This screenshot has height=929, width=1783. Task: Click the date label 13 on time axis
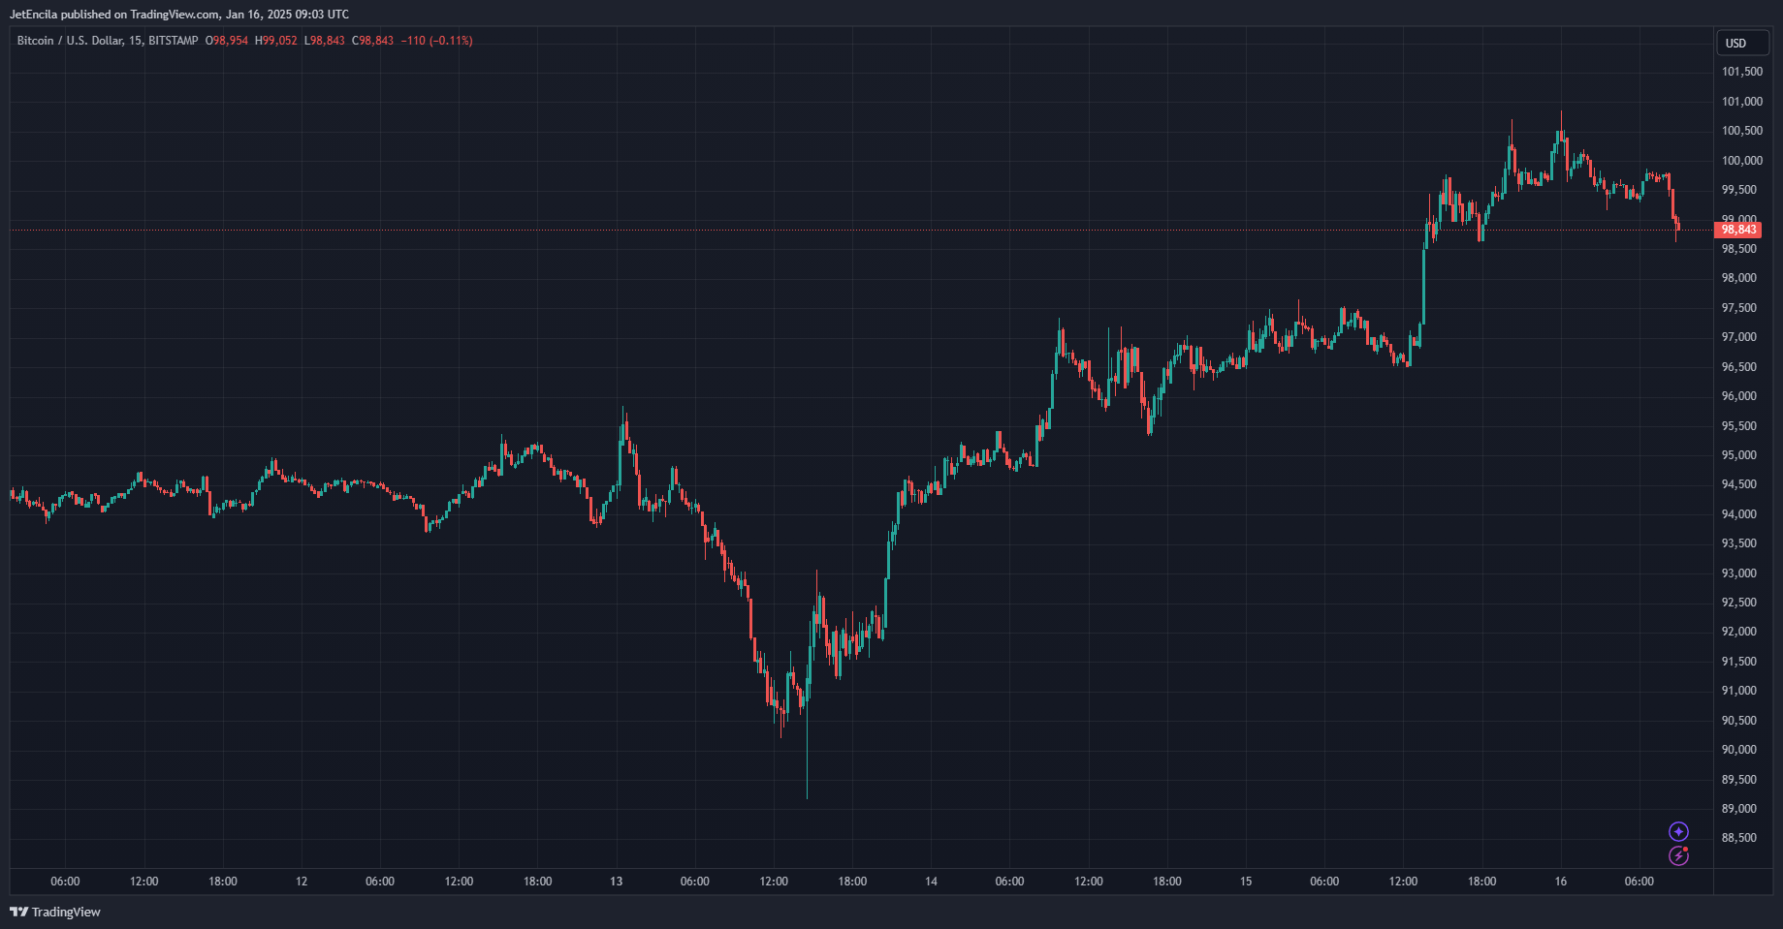tap(617, 882)
